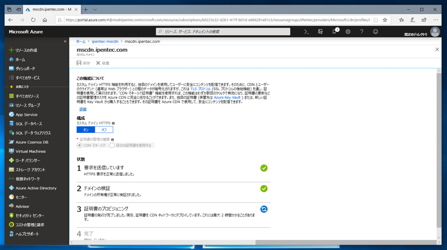Go to Home breadcrumb link
Viewport: 447px width, 250px height.
point(81,41)
